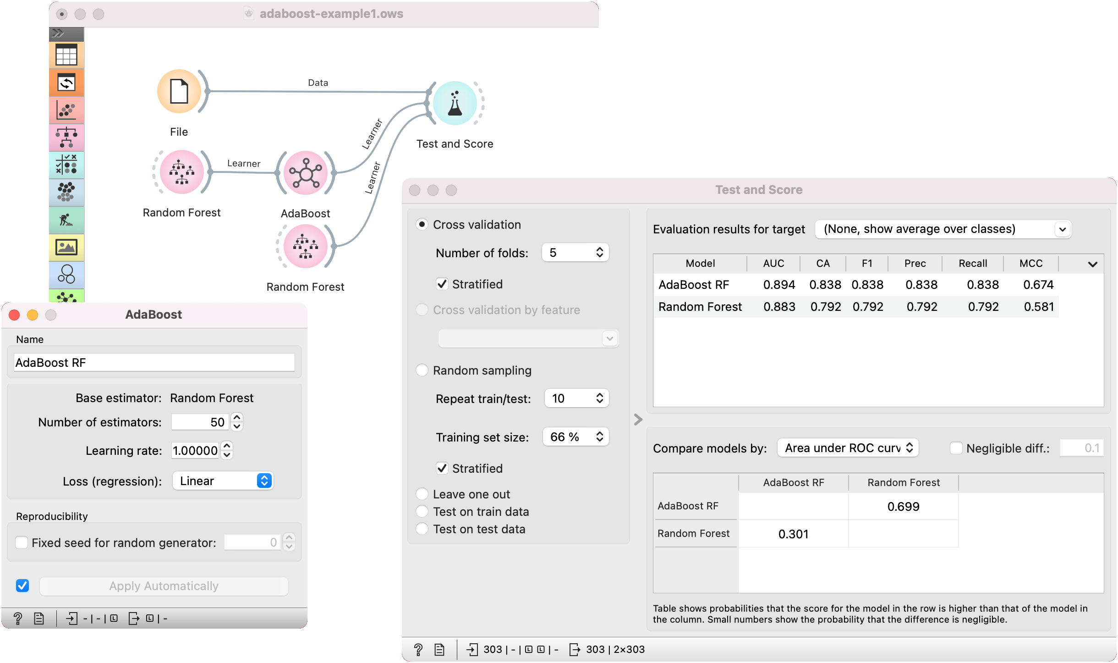The height and width of the screenshot is (663, 1118).
Task: Select the Leave one out option
Action: [x=422, y=494]
